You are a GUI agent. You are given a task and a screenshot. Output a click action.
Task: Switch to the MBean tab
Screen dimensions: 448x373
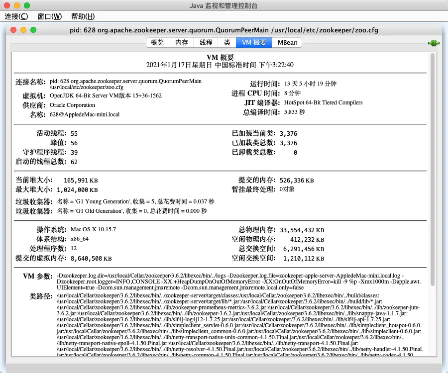coord(287,43)
